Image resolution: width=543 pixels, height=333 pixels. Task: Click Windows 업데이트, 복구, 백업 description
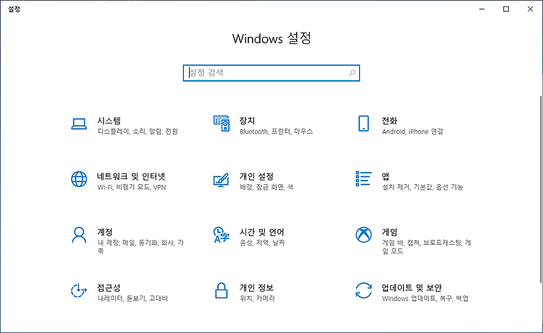[425, 298]
